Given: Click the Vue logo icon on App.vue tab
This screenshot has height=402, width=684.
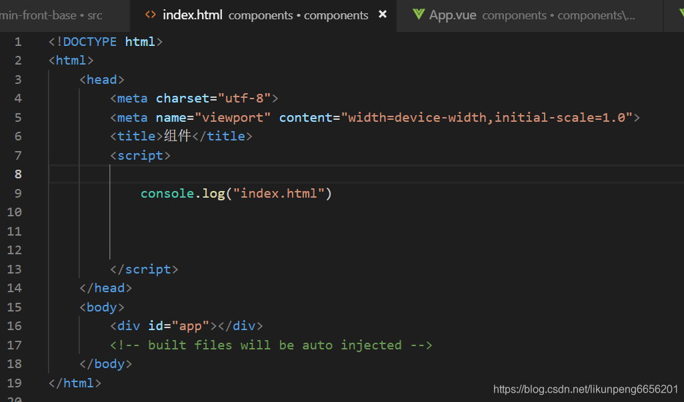Looking at the screenshot, I should pyautogui.click(x=419, y=15).
